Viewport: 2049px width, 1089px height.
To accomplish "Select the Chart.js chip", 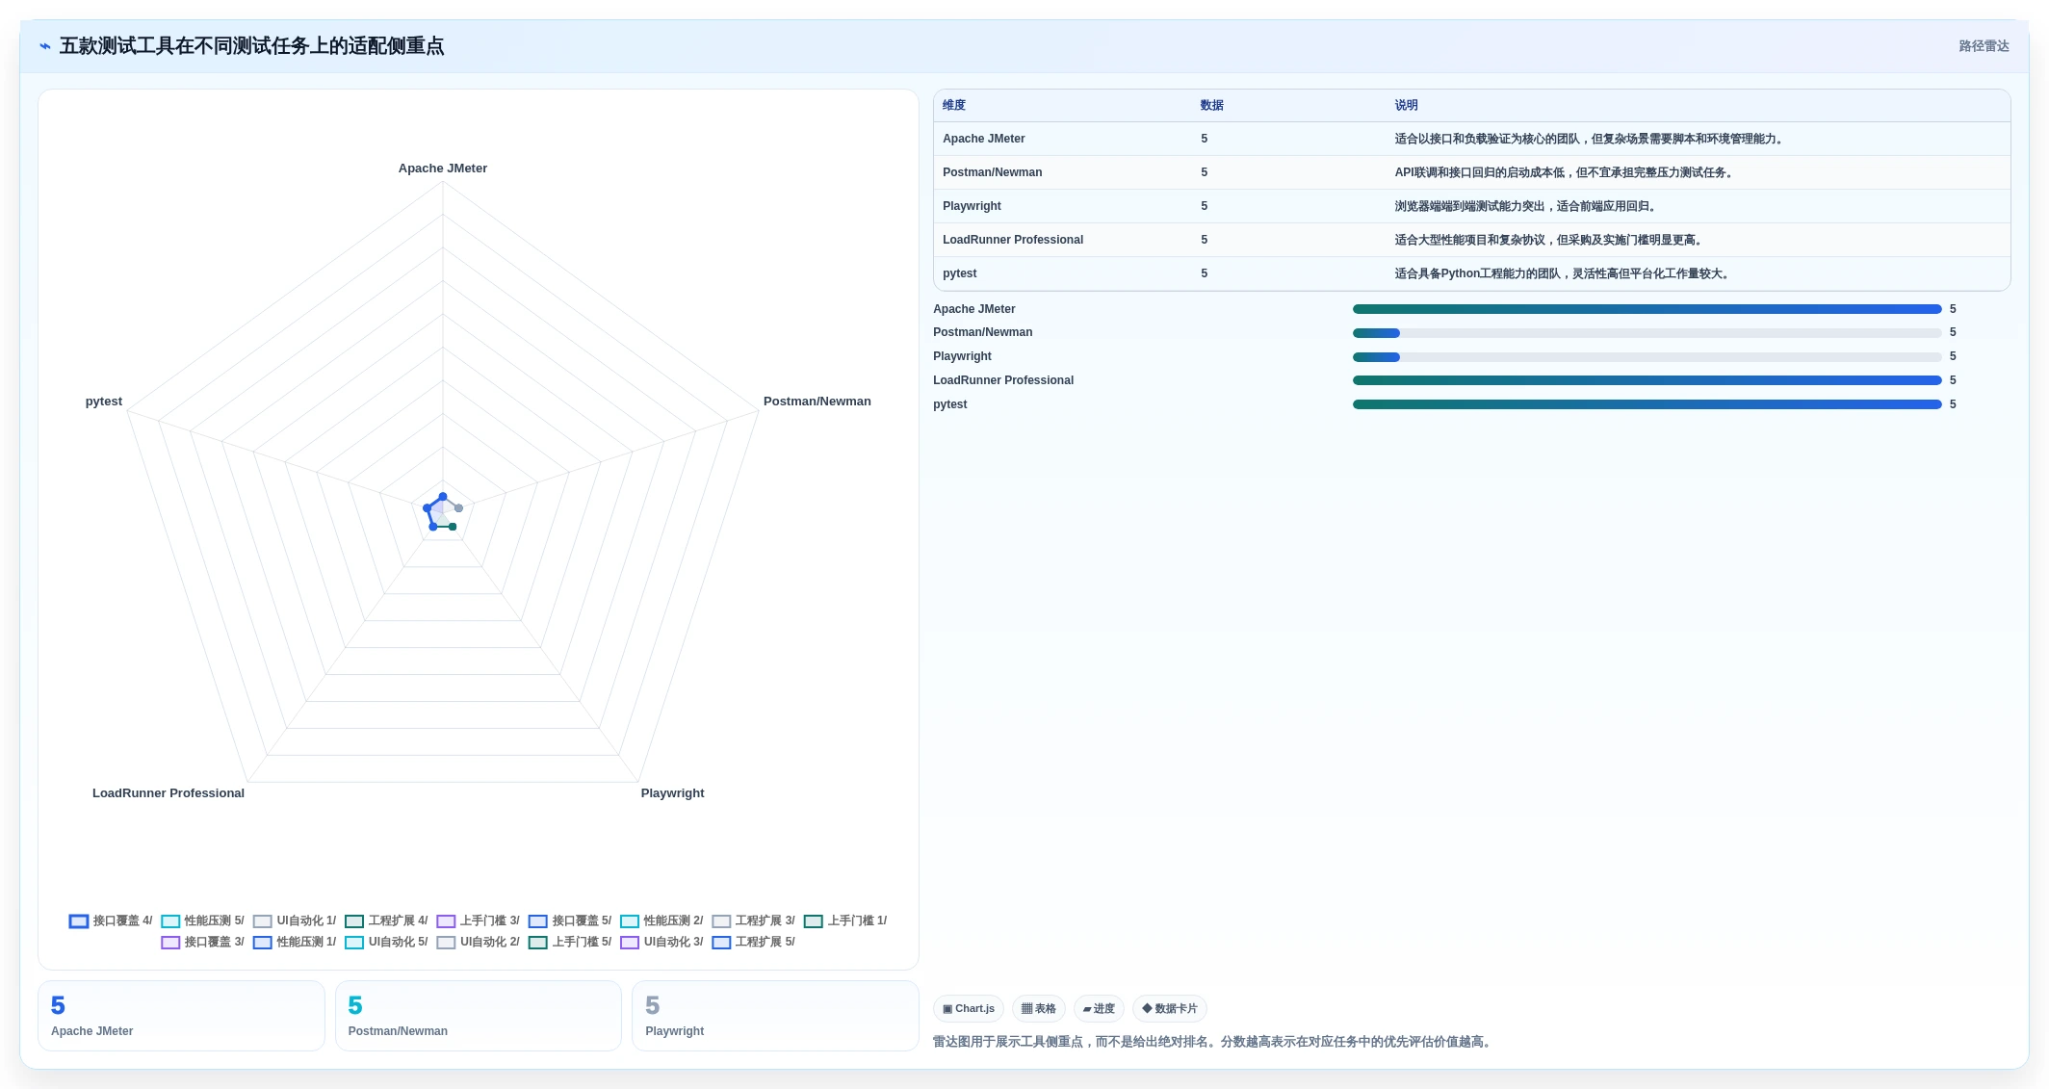I will click(969, 1008).
